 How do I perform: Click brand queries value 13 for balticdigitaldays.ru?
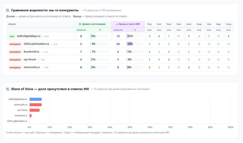118,36
